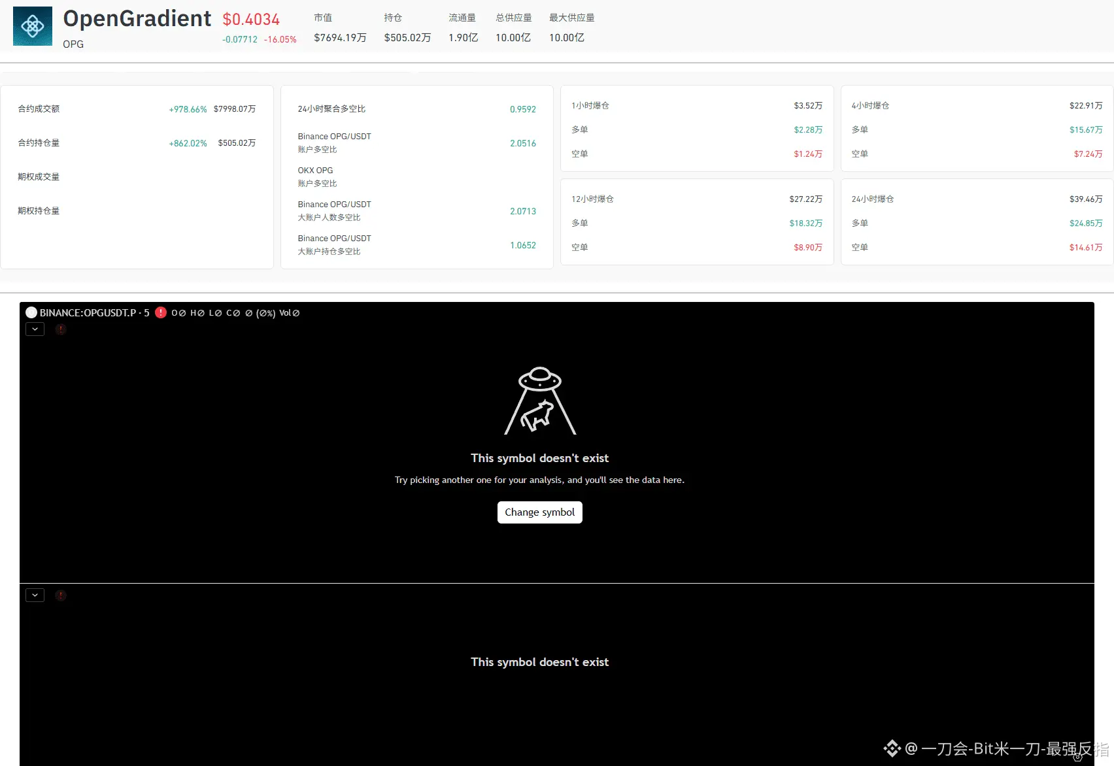This screenshot has width=1114, height=766.
Task: Click the $22.91万 four-hour liquidation total
Action: 1086,106
